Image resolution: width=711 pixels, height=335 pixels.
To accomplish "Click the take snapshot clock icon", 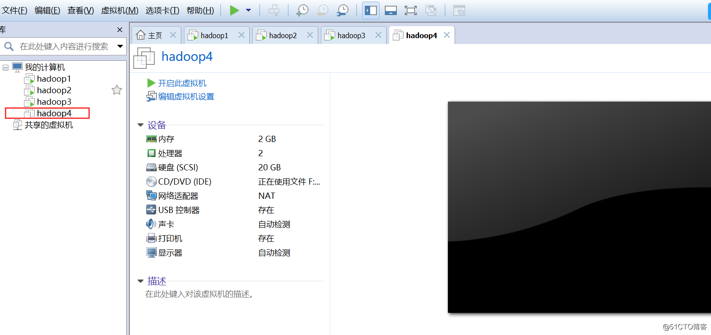I will tap(302, 10).
